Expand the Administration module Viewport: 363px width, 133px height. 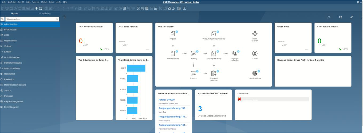pyautogui.click(x=30, y=24)
